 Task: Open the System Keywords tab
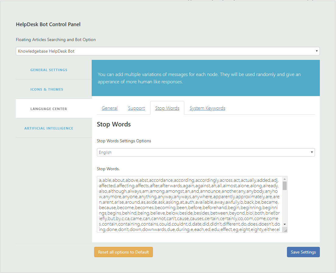pyautogui.click(x=207, y=108)
